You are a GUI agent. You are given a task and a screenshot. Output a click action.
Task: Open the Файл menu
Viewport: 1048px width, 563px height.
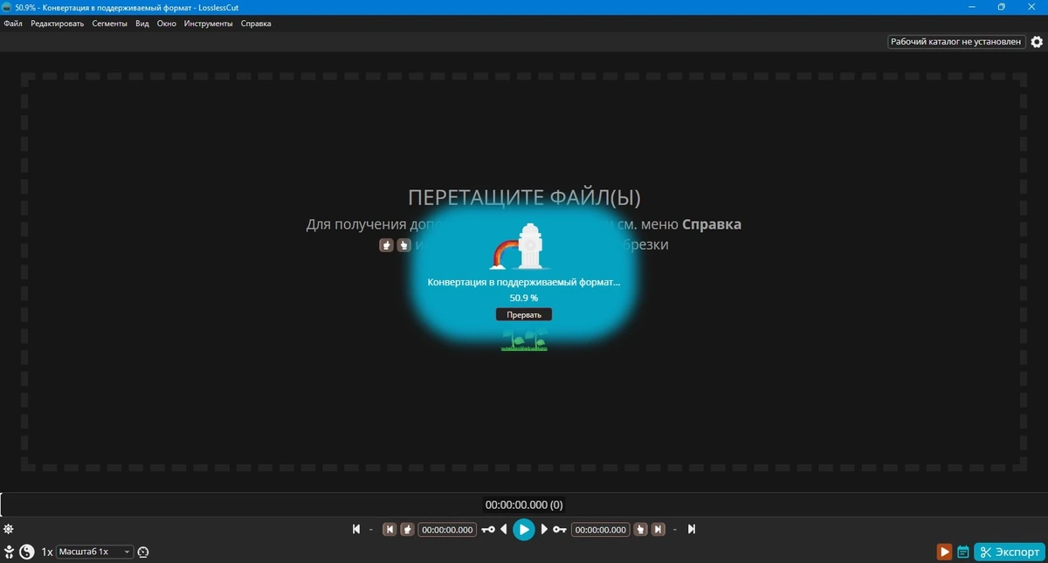pyautogui.click(x=13, y=24)
